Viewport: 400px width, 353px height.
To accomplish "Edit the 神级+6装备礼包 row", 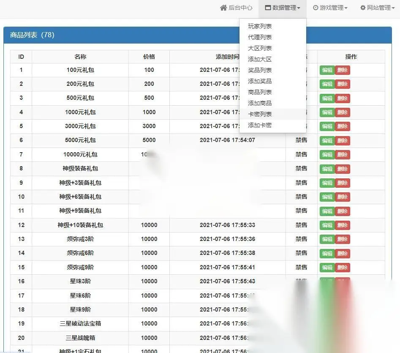I will click(327, 197).
